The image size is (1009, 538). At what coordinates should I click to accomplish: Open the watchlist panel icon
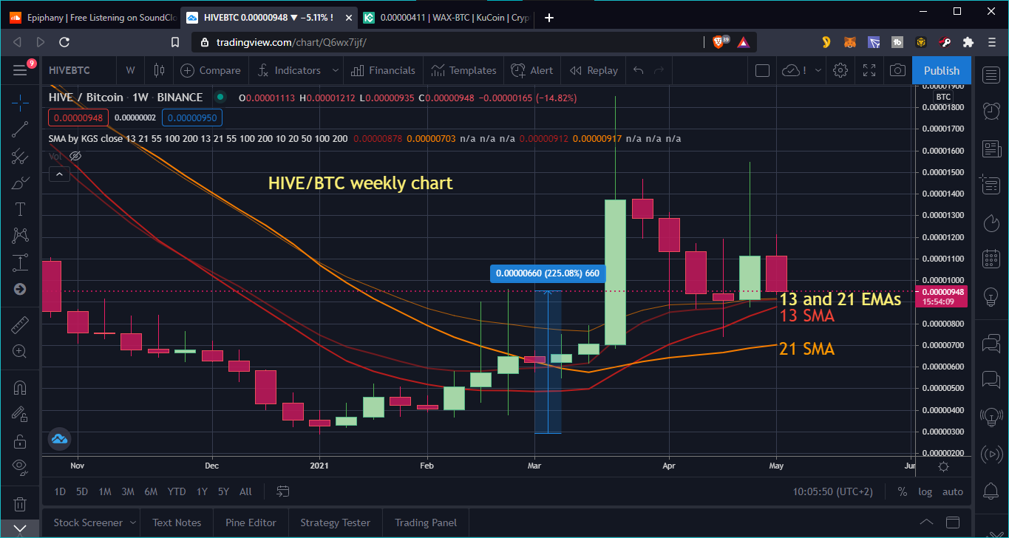coord(991,74)
